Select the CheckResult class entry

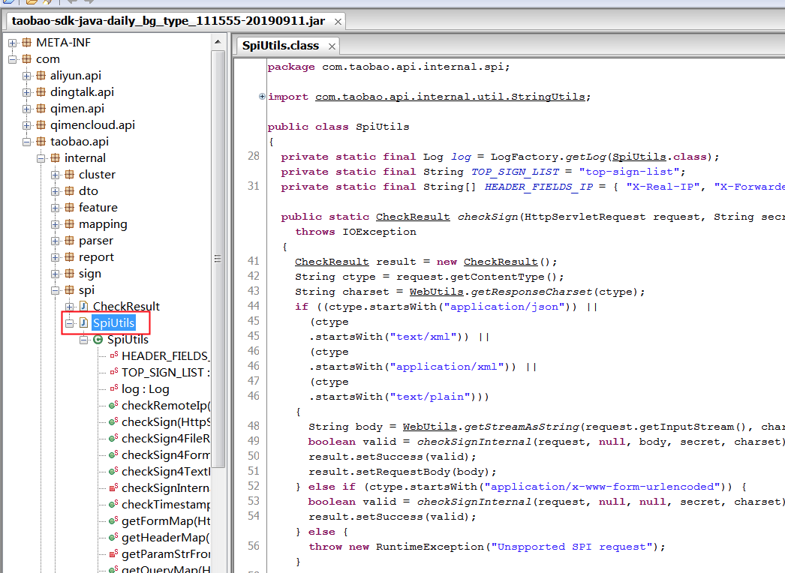[x=126, y=306]
